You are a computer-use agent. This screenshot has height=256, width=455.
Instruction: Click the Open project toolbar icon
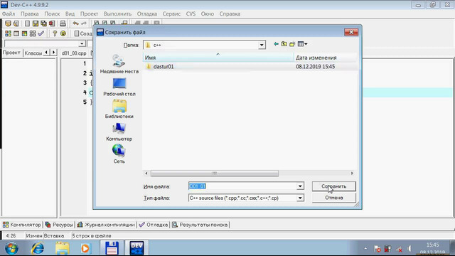point(8,23)
